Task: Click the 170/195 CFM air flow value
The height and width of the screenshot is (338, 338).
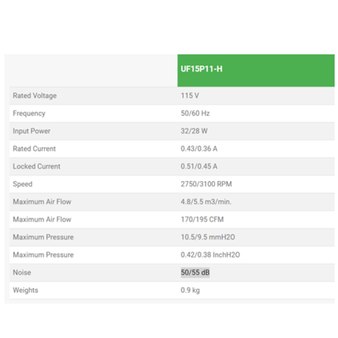Action: click(x=202, y=220)
